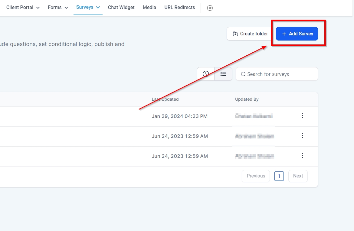Open the URL Redirects tab
This screenshot has height=231, width=354.
[179, 8]
